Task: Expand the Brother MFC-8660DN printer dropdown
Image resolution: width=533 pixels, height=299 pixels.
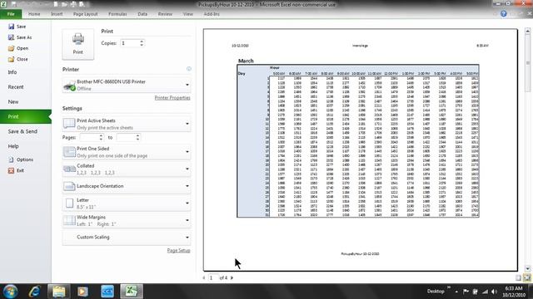Action: click(127, 85)
